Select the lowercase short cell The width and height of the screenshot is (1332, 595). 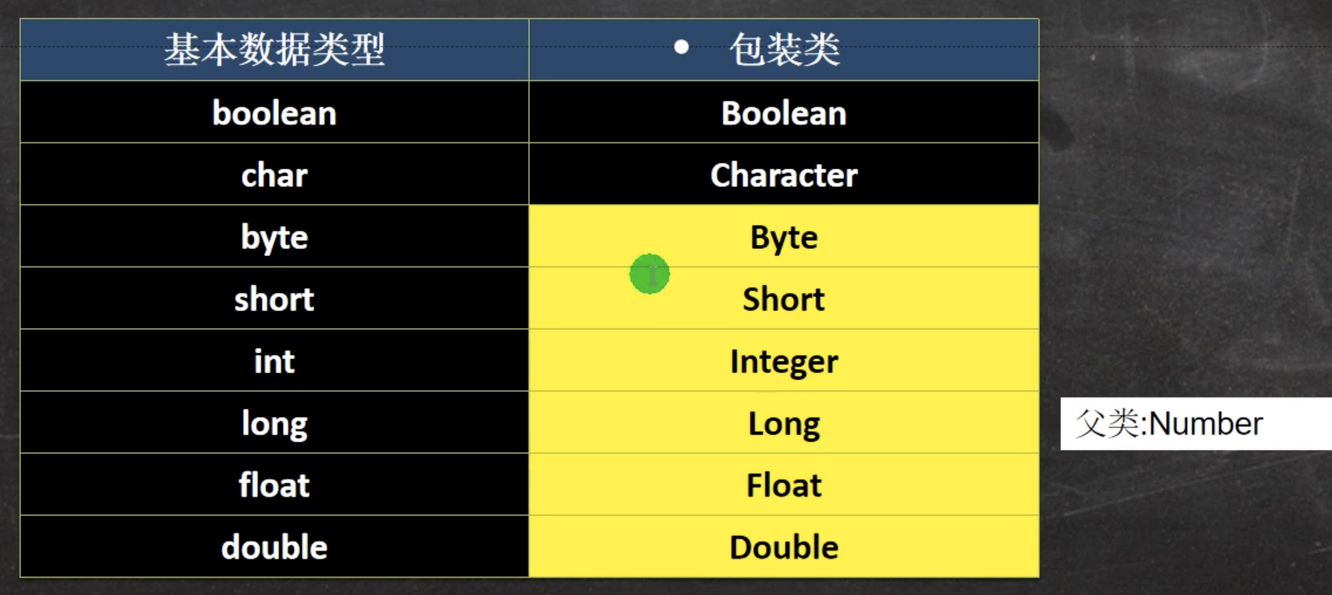[274, 299]
